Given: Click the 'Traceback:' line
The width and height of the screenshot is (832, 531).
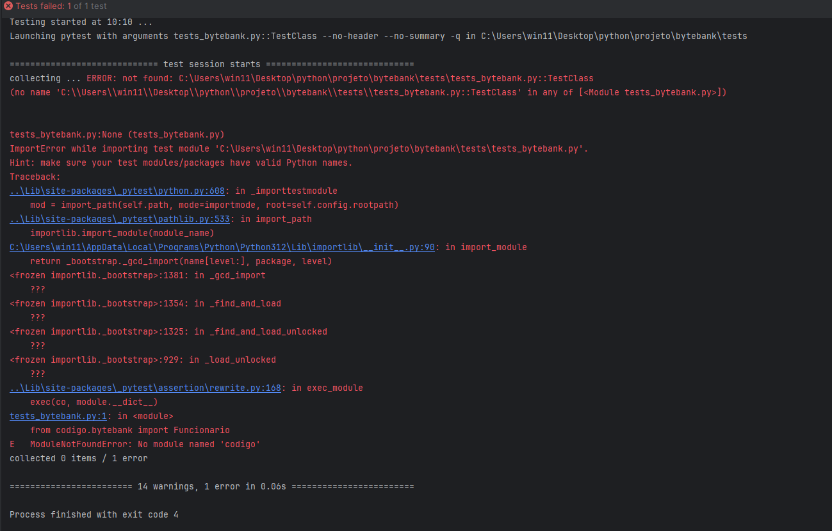Looking at the screenshot, I should 35,177.
